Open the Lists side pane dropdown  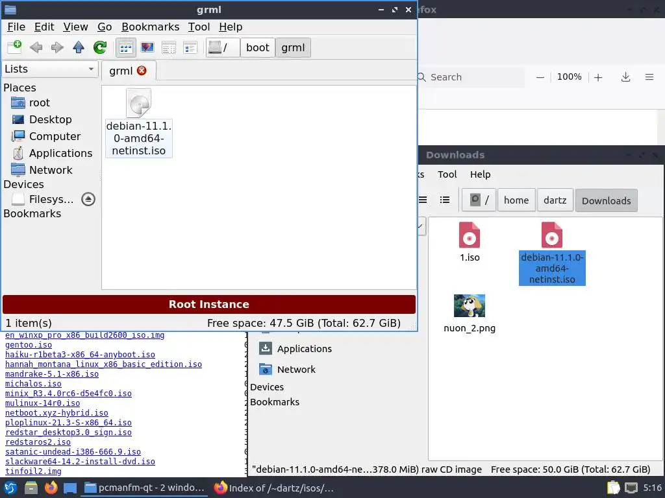(x=50, y=69)
